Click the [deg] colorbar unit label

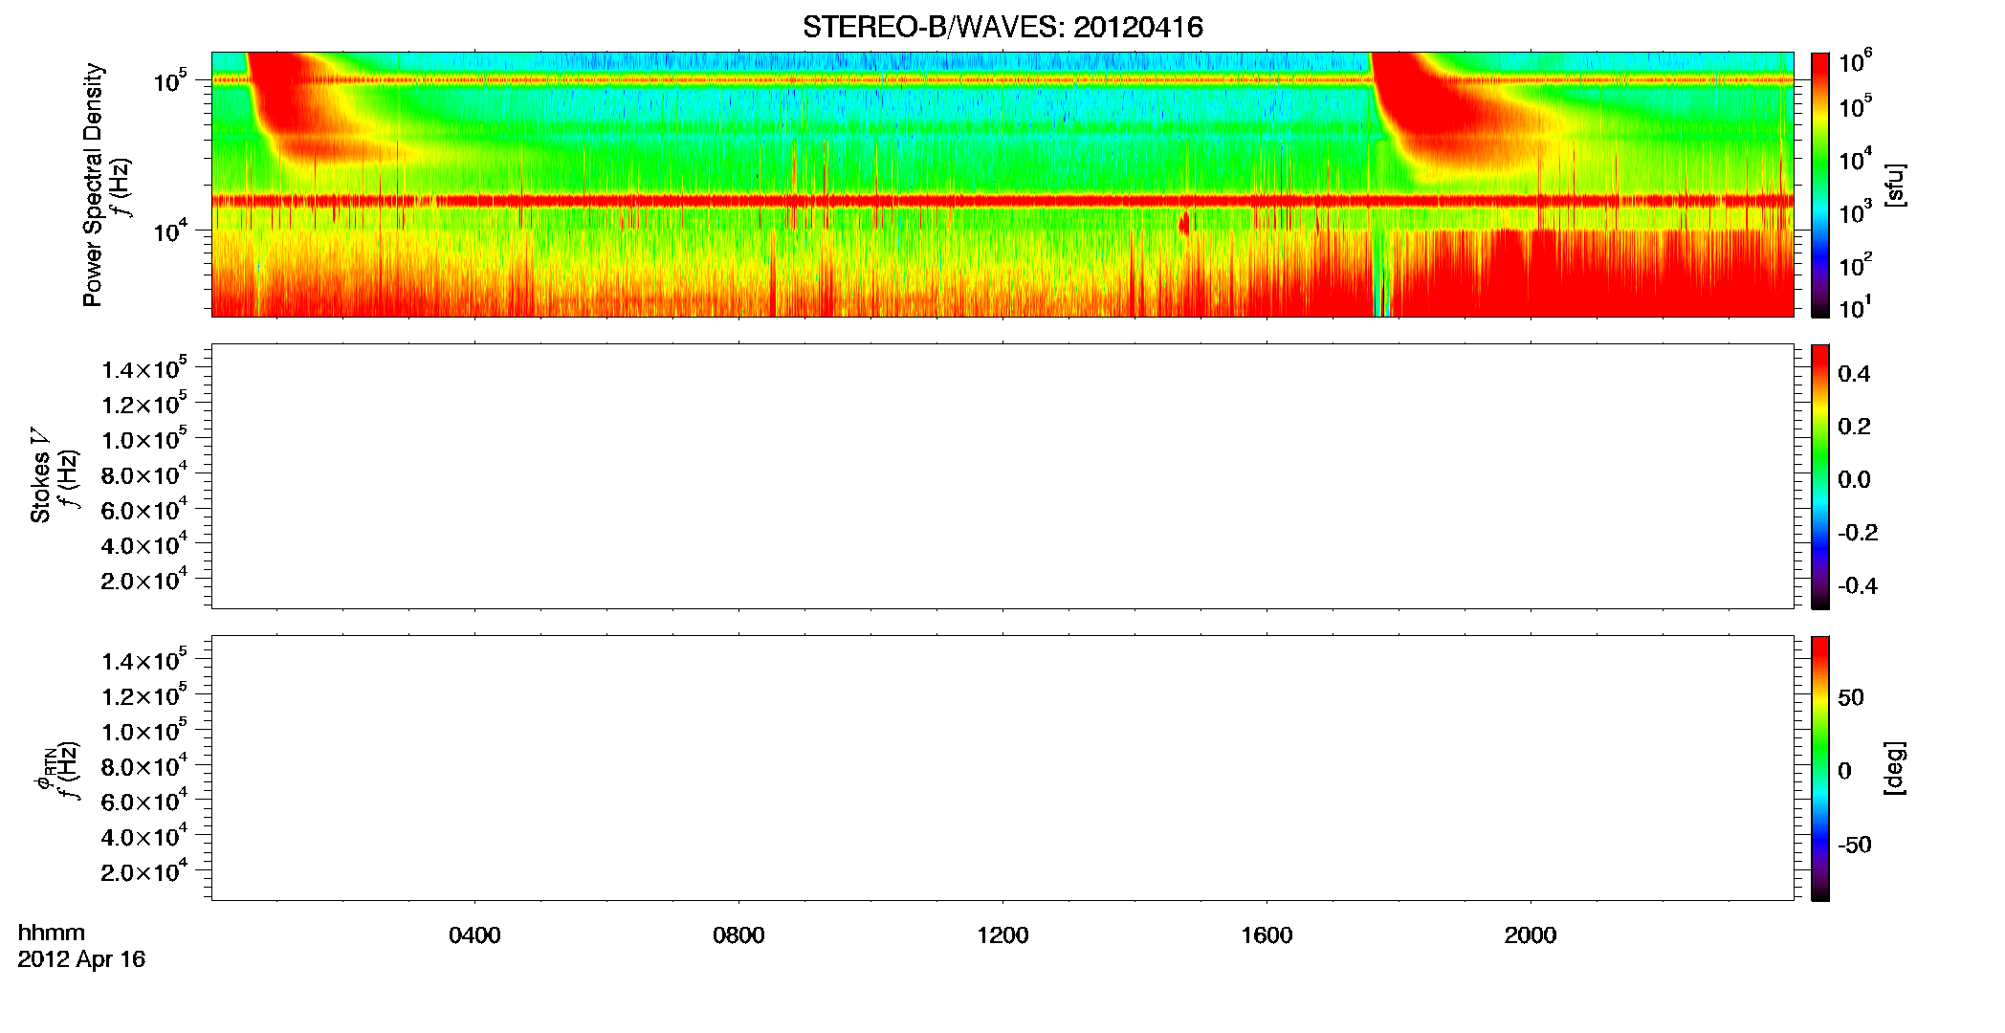pyautogui.click(x=1894, y=768)
